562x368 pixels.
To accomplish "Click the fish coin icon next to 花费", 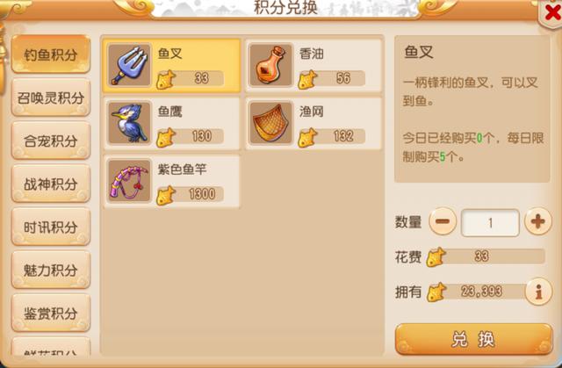I will click(x=436, y=257).
